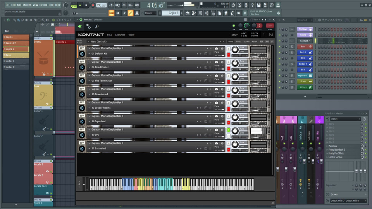Image resolution: width=372 pixels, height=209 pixels.
Task: Toggle the countdown before recording icon
Action: (124, 5)
